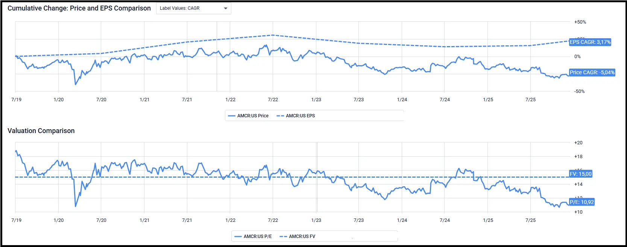Screen dimensions: 627x247
Task: Click 1/21 on the Cumulative Change x-axis
Action: pos(144,100)
